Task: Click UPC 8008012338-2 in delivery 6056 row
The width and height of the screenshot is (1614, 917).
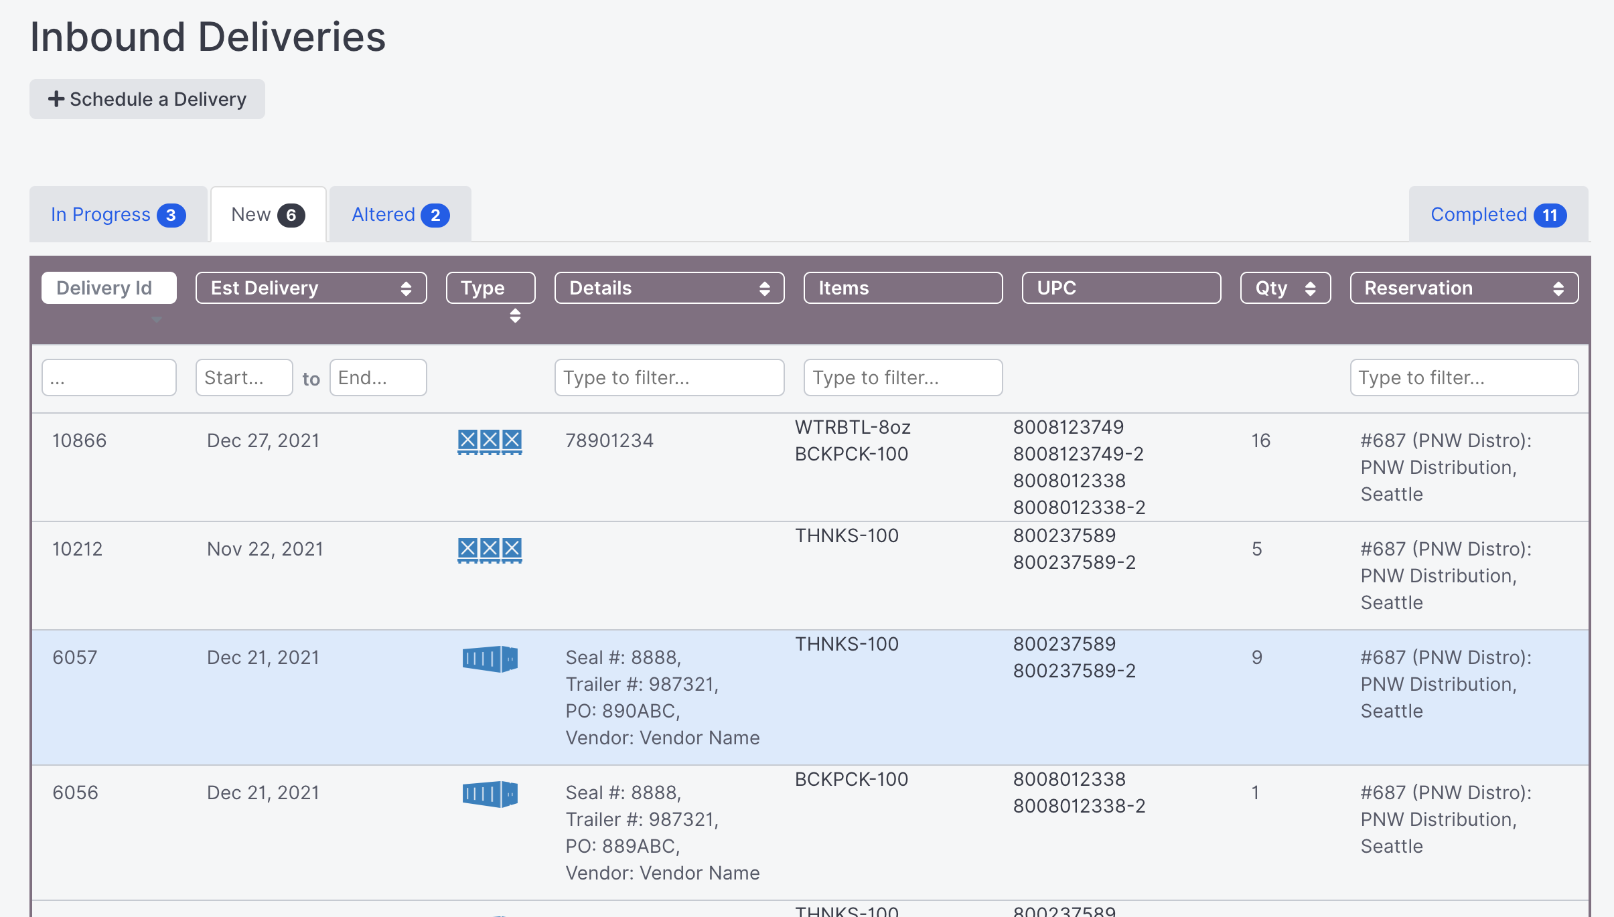Action: click(1079, 806)
